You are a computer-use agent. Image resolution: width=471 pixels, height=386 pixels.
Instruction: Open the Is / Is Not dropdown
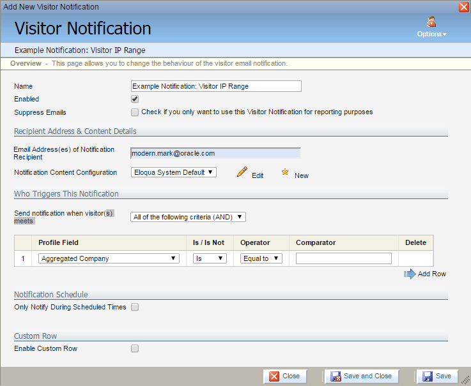(x=210, y=258)
